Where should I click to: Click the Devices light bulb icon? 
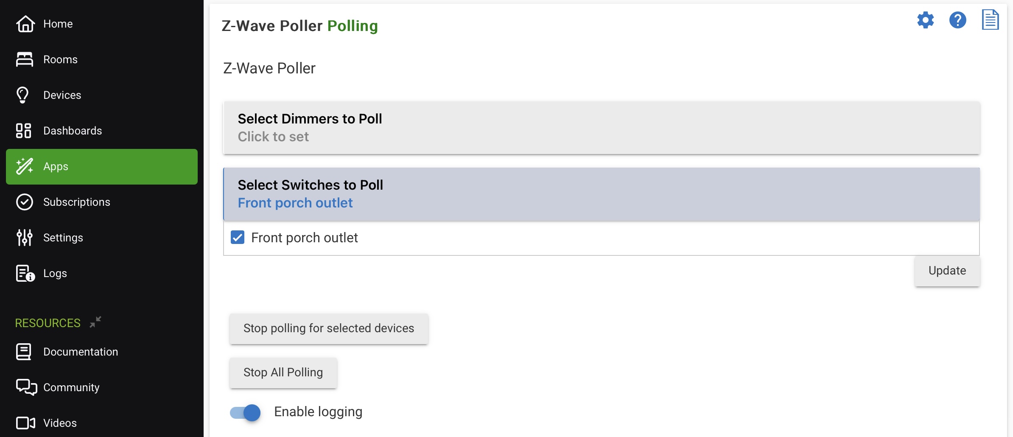pyautogui.click(x=22, y=95)
